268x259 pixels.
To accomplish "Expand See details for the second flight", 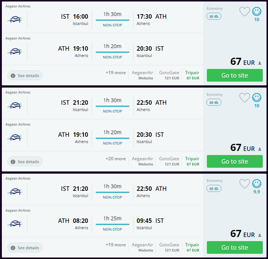I will [x=25, y=162].
